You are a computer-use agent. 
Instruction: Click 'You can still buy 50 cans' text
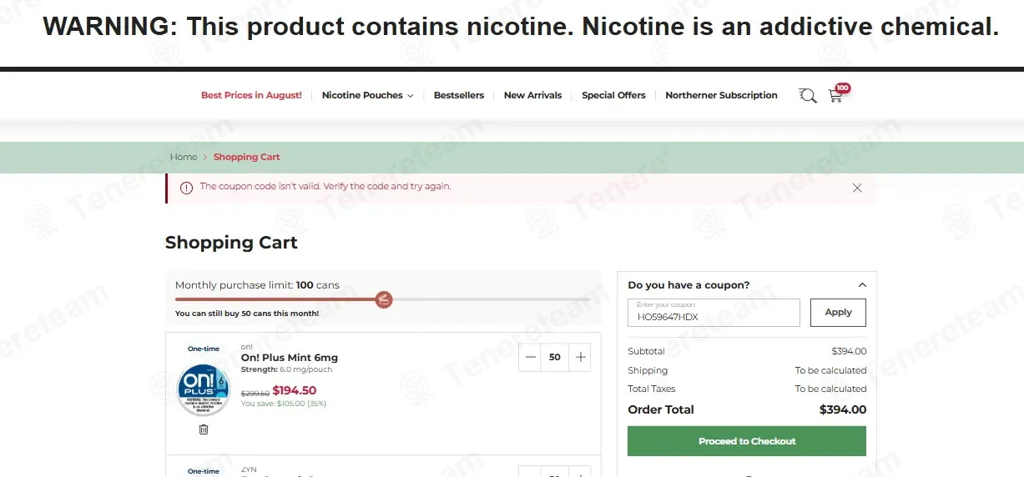247,314
